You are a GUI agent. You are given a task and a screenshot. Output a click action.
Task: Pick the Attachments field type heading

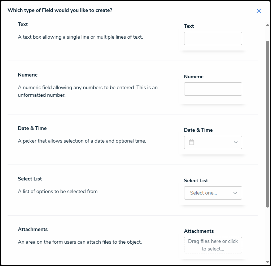point(33,230)
